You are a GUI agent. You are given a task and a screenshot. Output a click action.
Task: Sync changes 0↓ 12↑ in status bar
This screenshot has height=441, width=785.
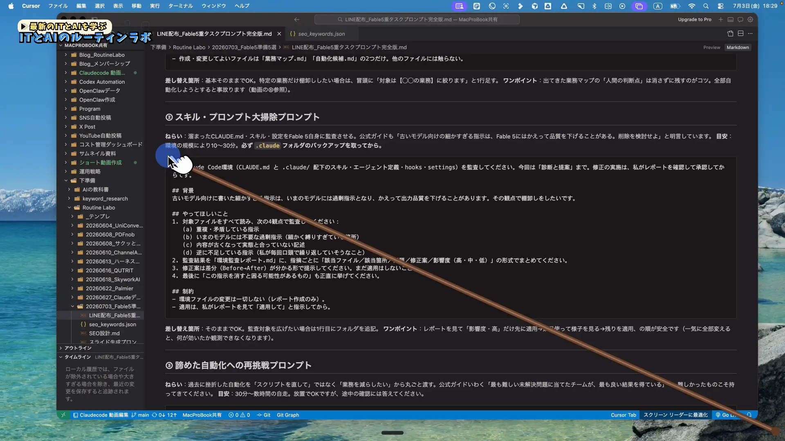(164, 415)
